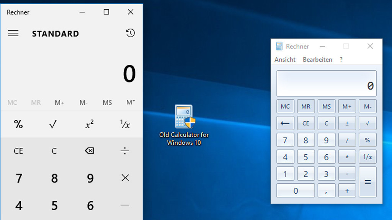Open Ansicht menu in old calculator
This screenshot has width=392, height=220.
pos(285,60)
